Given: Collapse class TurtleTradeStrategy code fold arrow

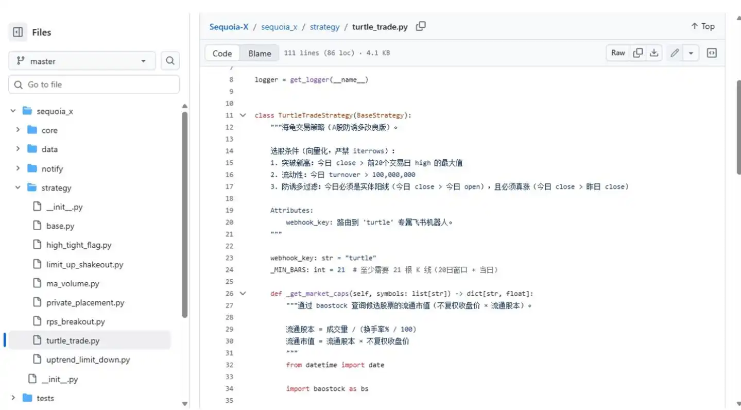Looking at the screenshot, I should (x=243, y=115).
